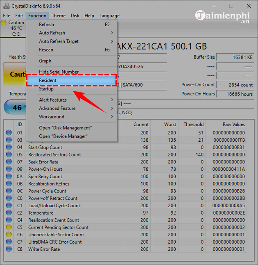Click yellow orb beside Current Pending Sector Count
This screenshot has height=265, width=258.
[x=9, y=227]
